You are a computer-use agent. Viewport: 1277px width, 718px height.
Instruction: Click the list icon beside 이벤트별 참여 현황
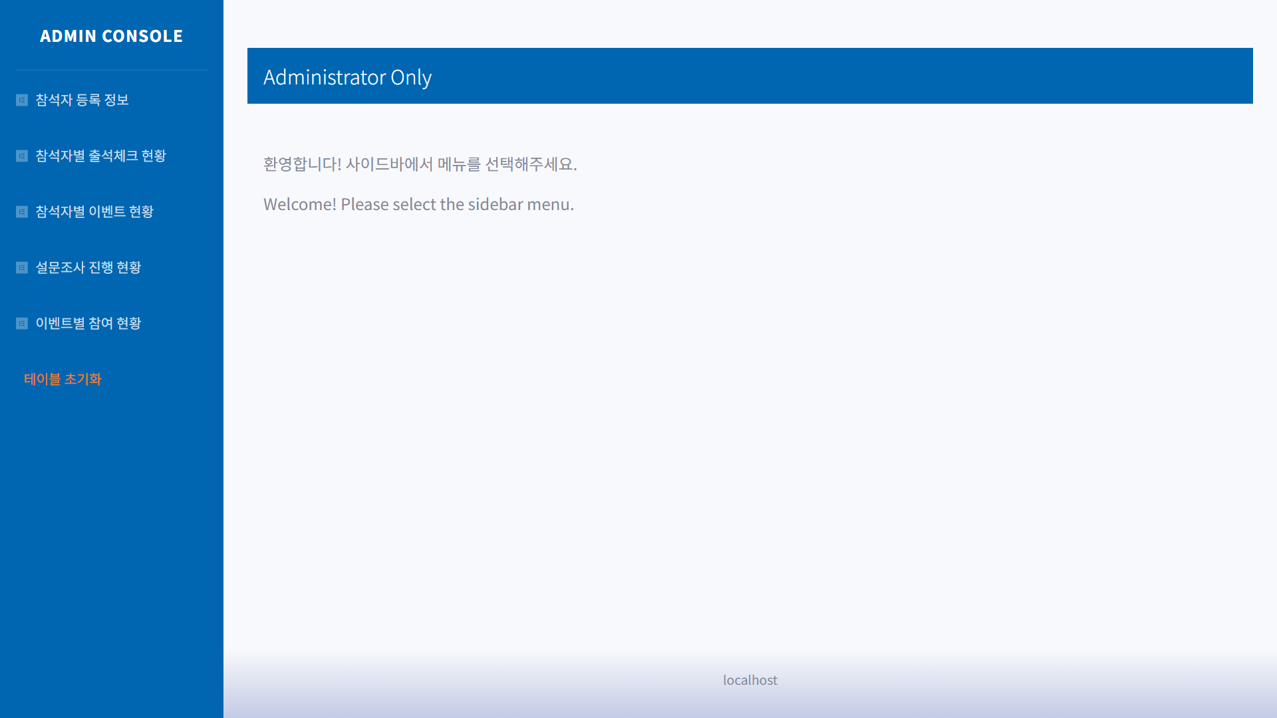(22, 323)
